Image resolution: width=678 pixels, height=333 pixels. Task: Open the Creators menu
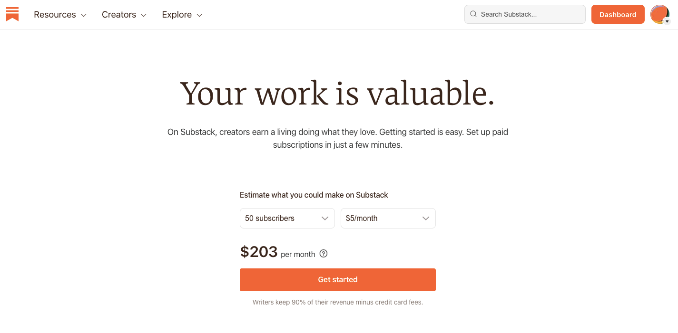pyautogui.click(x=124, y=15)
